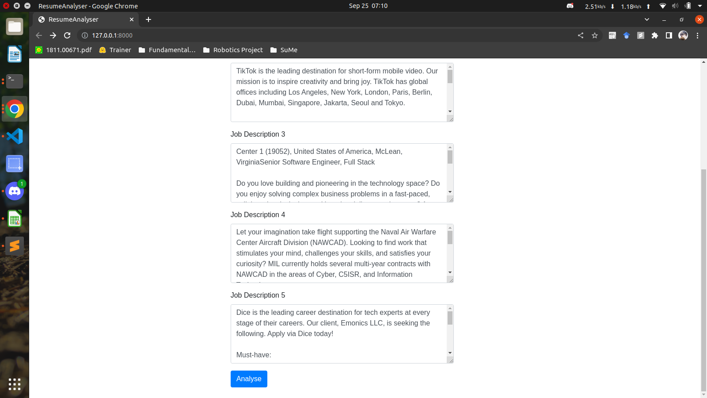Viewport: 707px width, 398px height.
Task: Select the ResumeAnalyser tab
Action: point(86,19)
